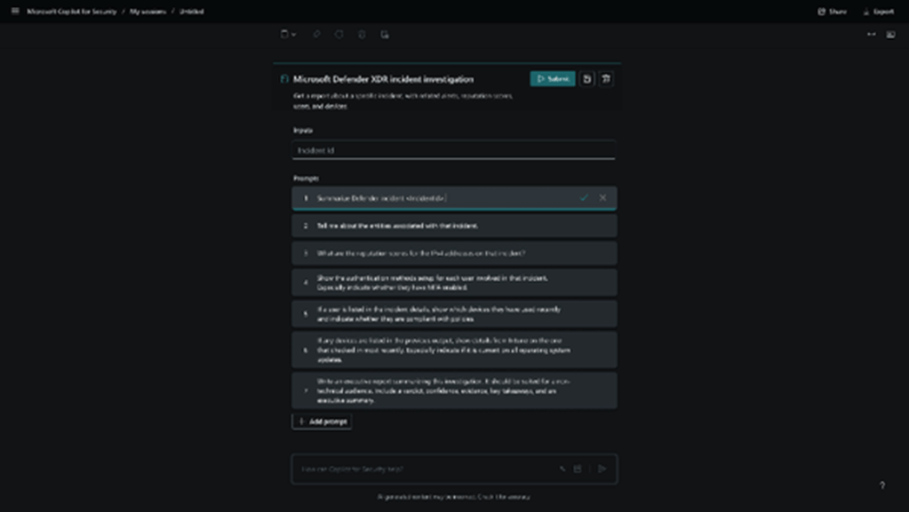
Task: Click the trash icon in session toolbar
Action: point(362,35)
